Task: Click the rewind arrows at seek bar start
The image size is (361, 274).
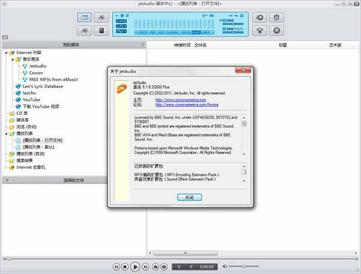Action: [x=4, y=259]
